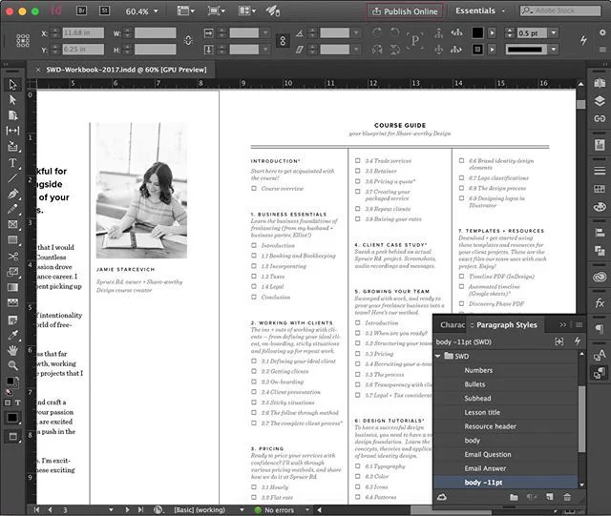The width and height of the screenshot is (611, 516).
Task: Click the Publish Online button
Action: click(x=405, y=11)
